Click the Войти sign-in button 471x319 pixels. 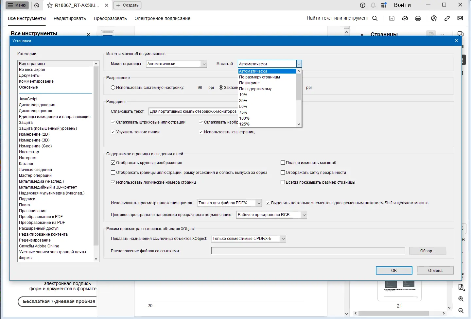click(402, 5)
